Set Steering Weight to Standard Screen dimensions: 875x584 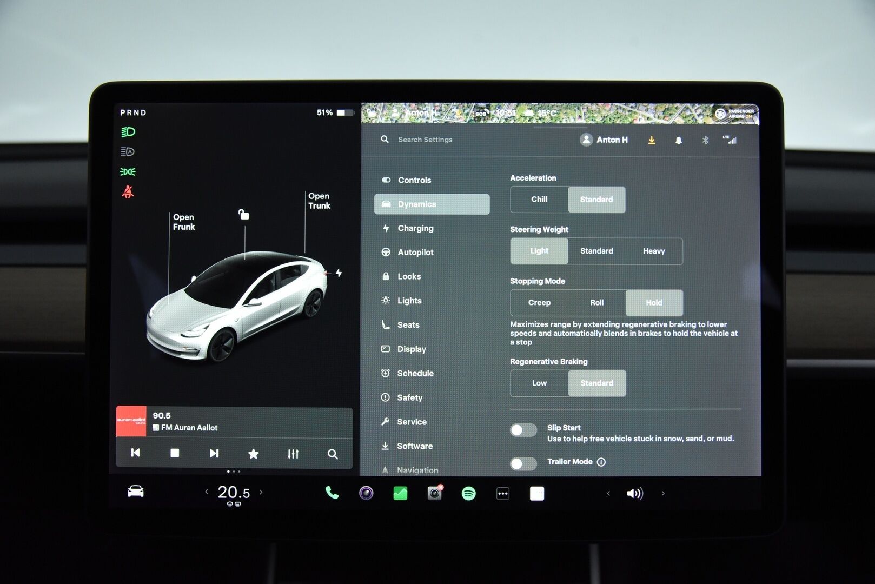click(596, 251)
